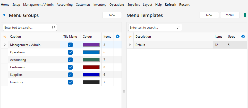Uncheck Tile Menu for Operations
Viewport: 248px width, 108px height.
70,52
